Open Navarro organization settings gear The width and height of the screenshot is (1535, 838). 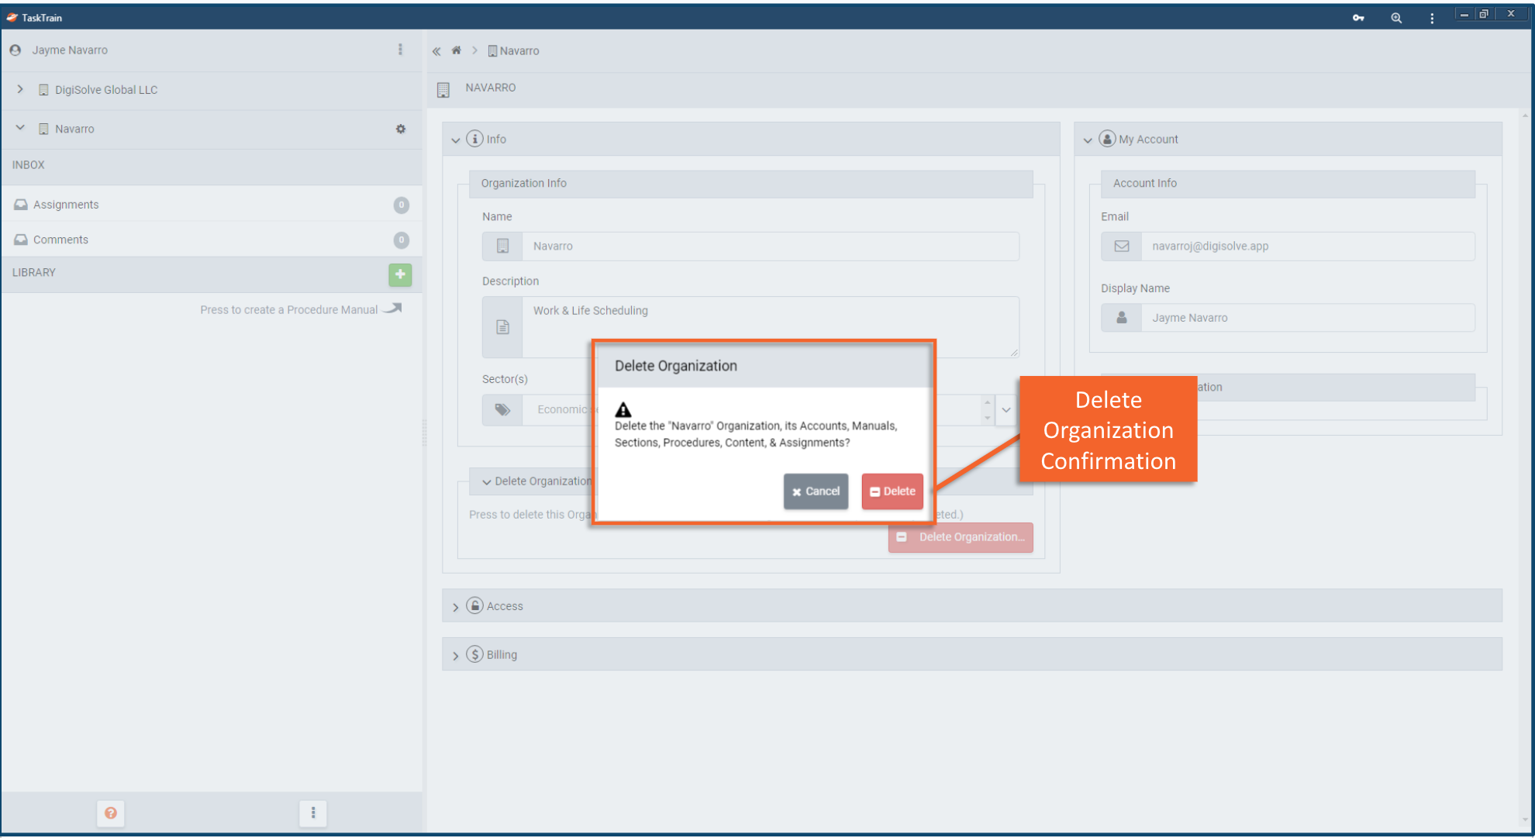click(401, 129)
